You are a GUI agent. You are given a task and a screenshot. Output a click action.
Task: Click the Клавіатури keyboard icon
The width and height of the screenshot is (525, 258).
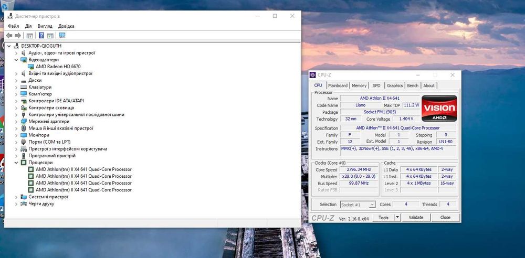(x=24, y=87)
